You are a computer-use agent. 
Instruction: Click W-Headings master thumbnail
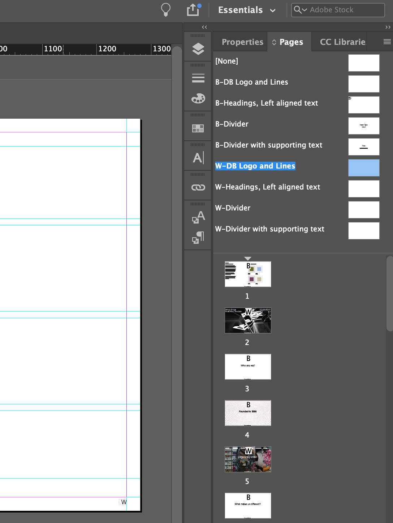364,189
